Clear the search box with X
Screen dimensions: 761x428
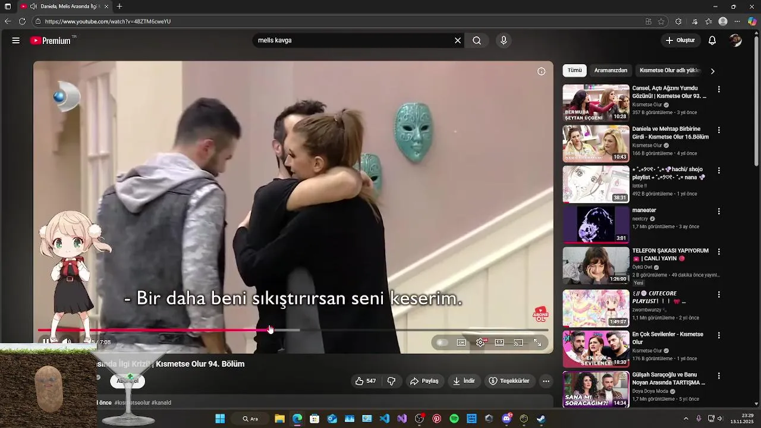(x=458, y=40)
